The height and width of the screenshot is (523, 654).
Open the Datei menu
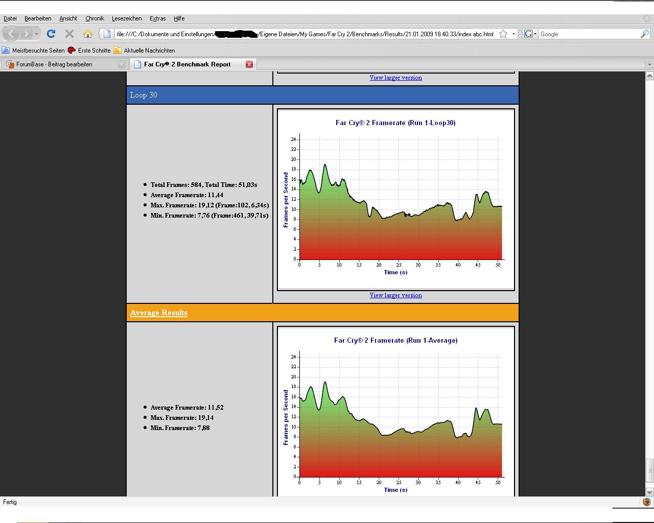10,18
